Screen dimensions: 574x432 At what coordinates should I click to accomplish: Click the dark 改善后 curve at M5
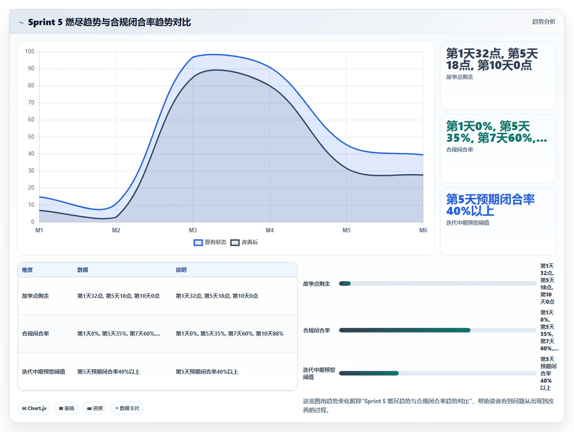click(x=347, y=168)
